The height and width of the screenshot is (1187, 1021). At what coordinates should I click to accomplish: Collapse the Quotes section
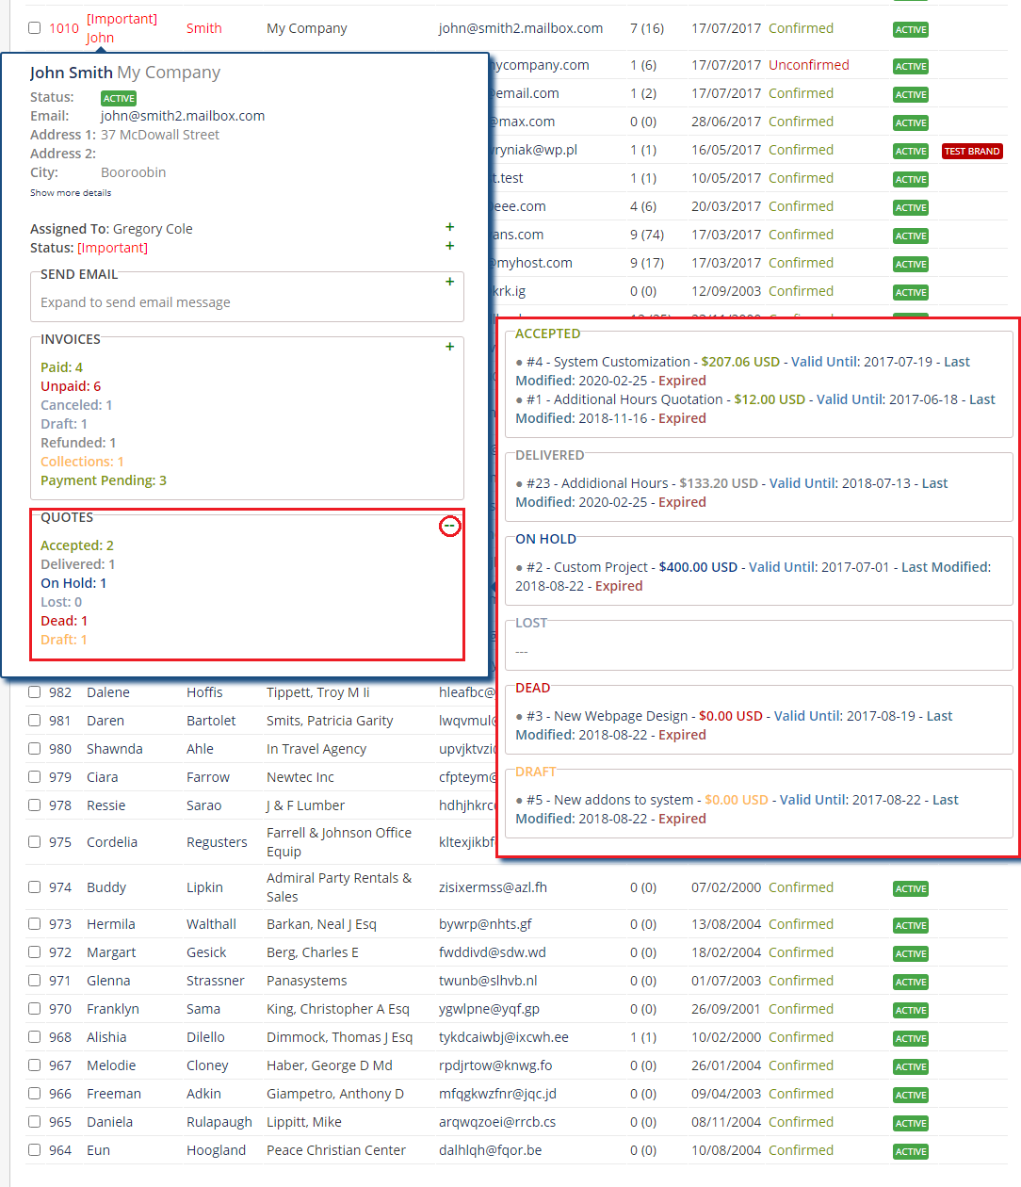(450, 526)
